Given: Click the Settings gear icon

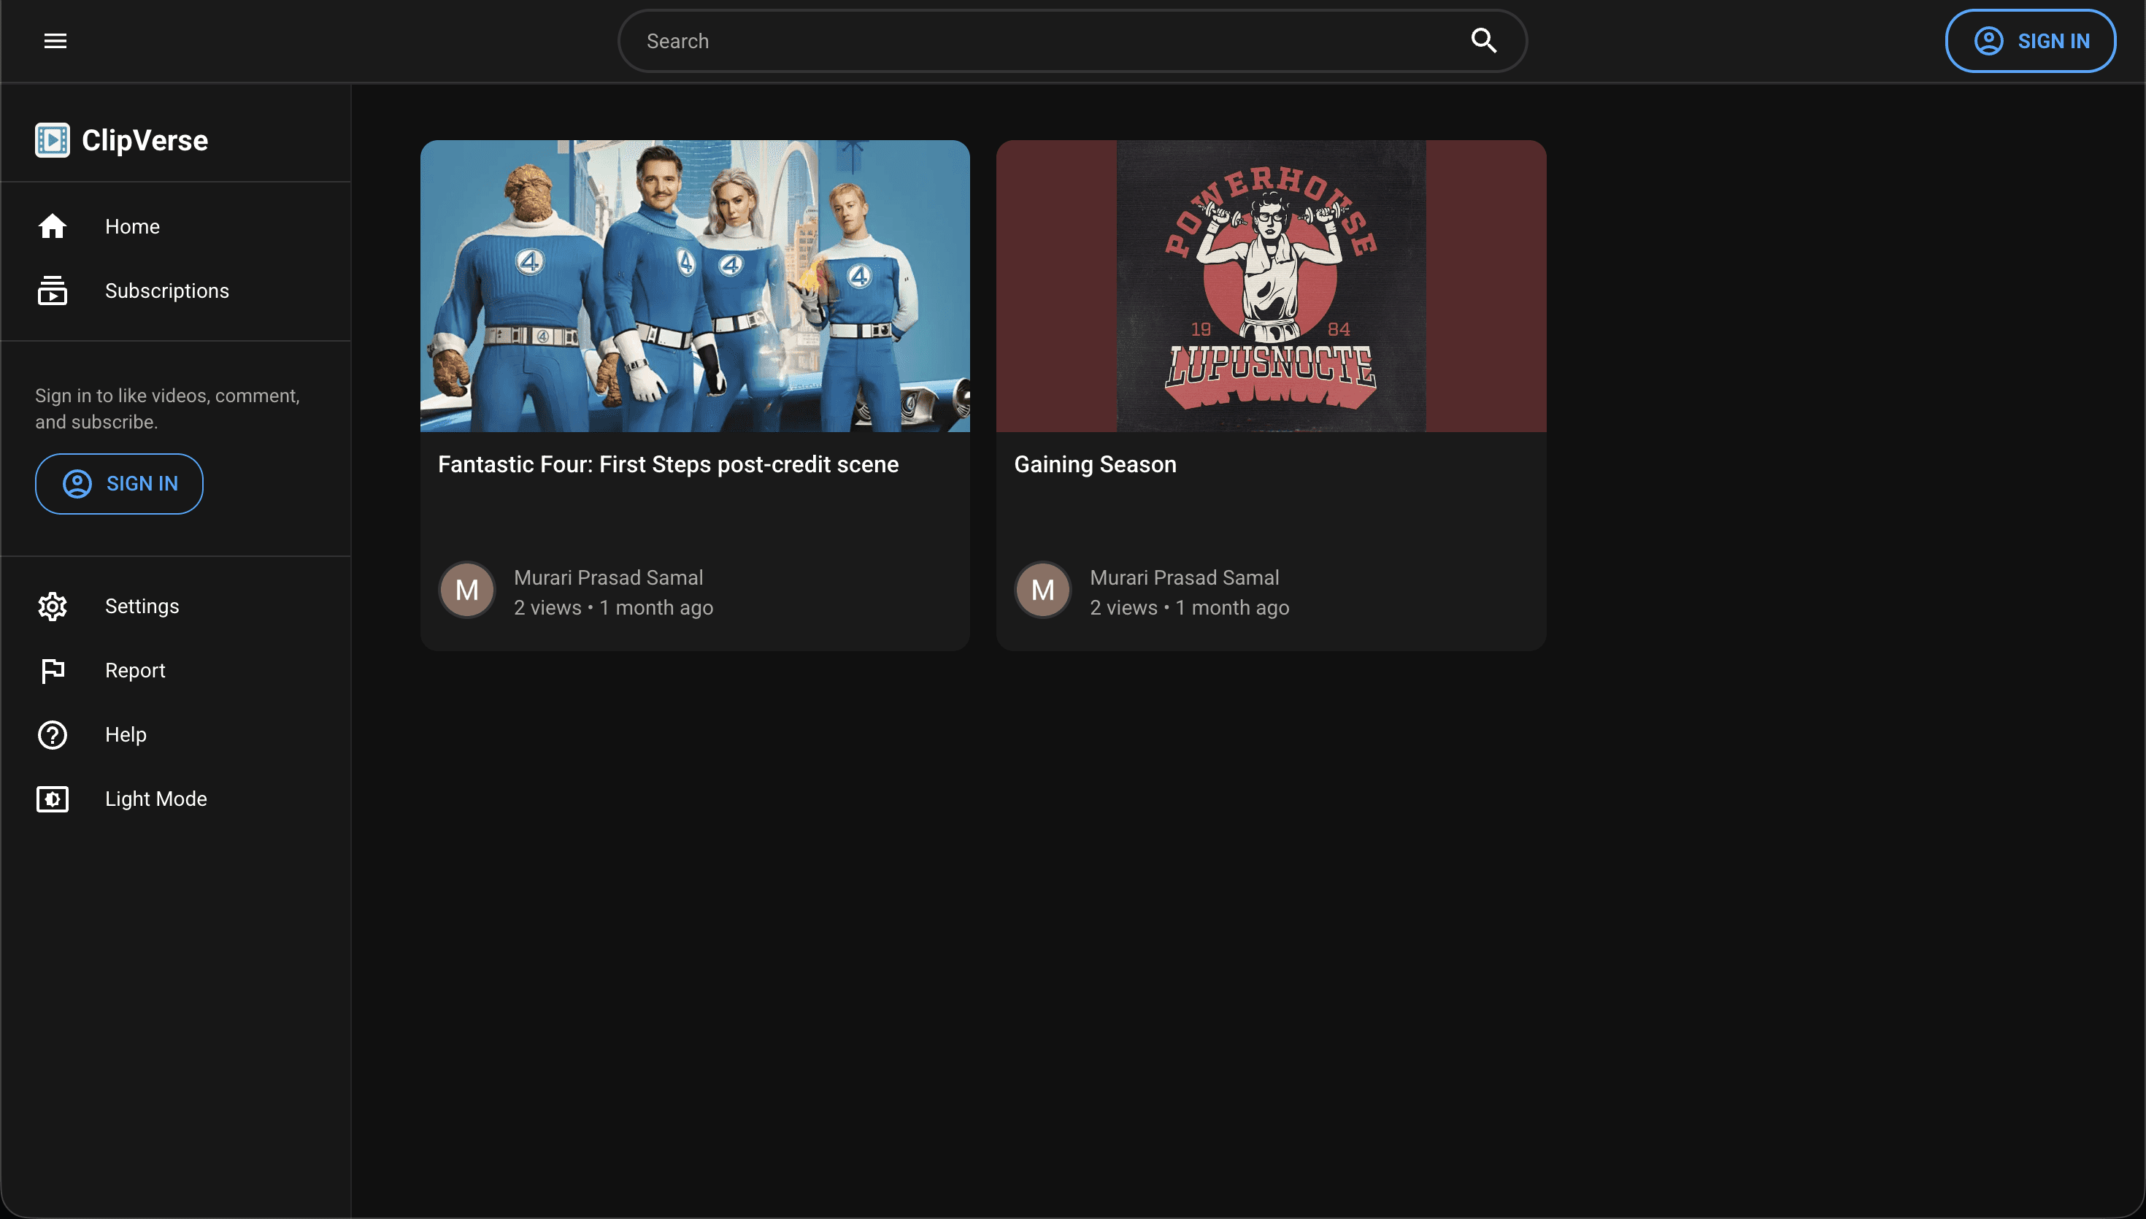Looking at the screenshot, I should click(52, 606).
